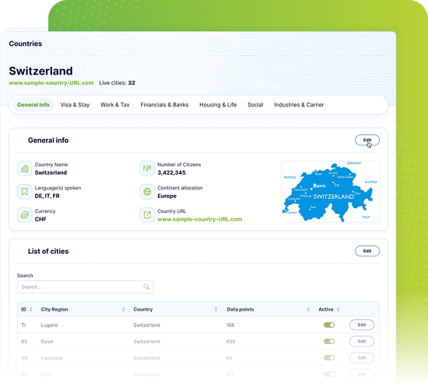Open the Industries & Carrier tab
The image size is (428, 386).
coord(299,105)
